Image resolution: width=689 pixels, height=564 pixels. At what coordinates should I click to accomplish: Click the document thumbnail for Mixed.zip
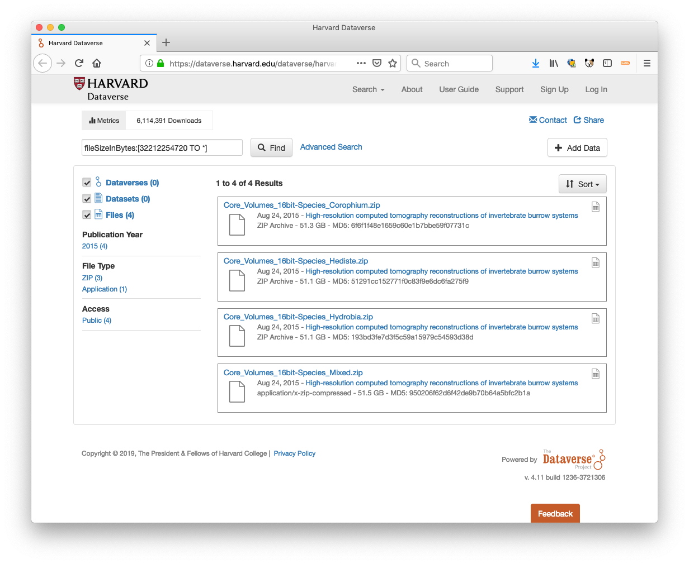tap(237, 392)
